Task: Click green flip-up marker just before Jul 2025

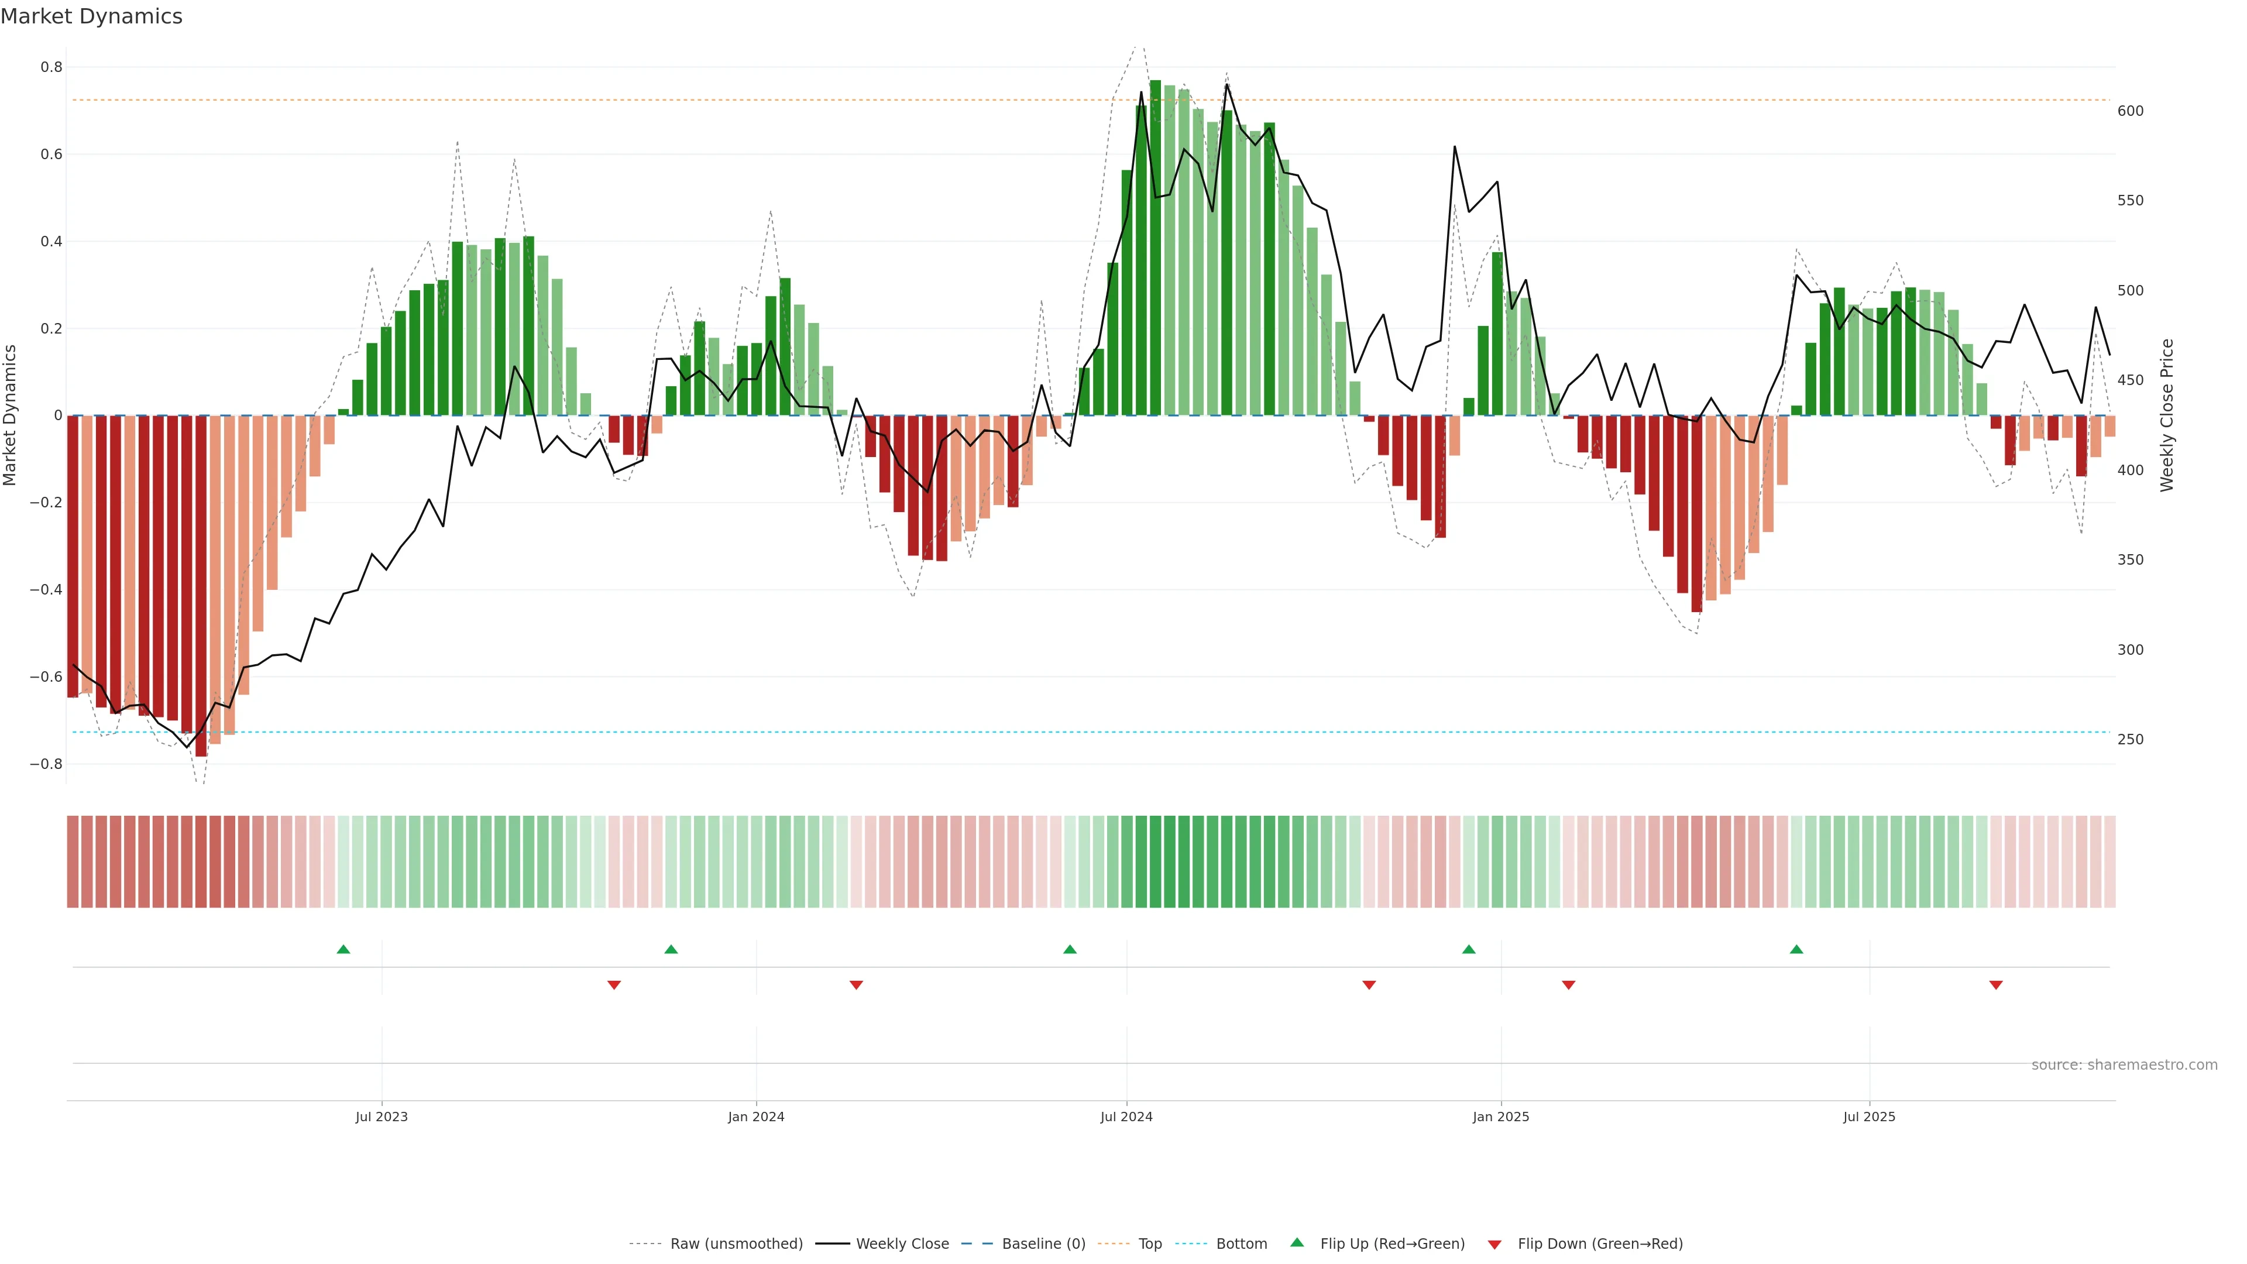Action: tap(1796, 949)
